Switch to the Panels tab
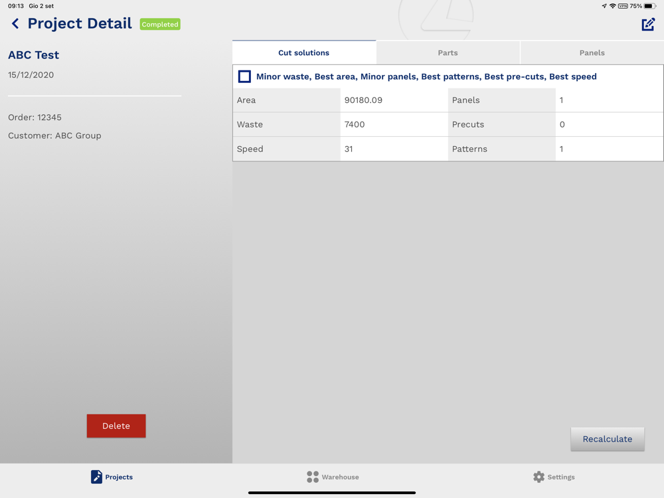This screenshot has width=664, height=498. coord(592,53)
